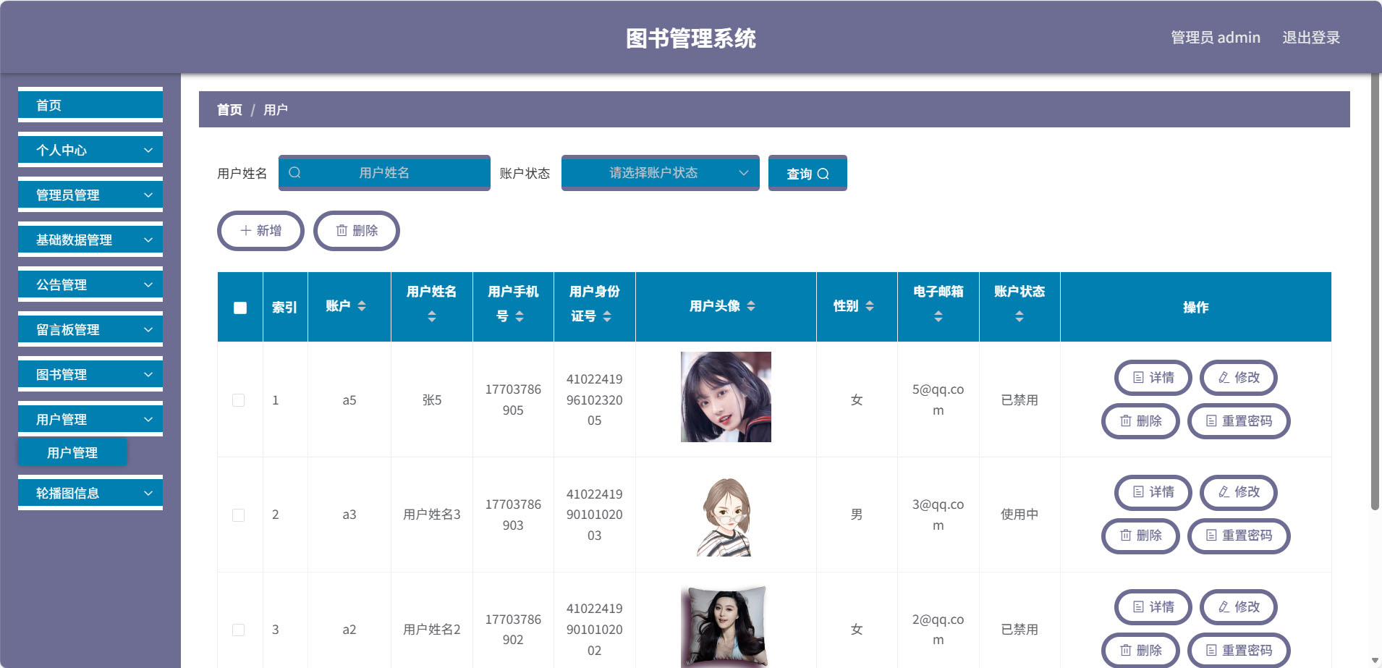Image resolution: width=1382 pixels, height=668 pixels.
Task: Select 用户管理 submenu item
Action: 72,452
